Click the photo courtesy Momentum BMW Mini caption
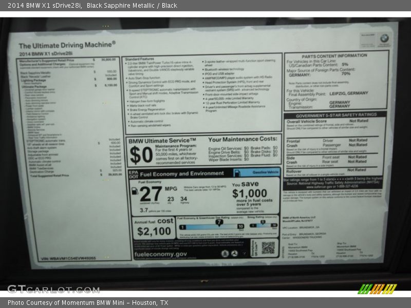Screen dimensions: 411x308 (x=88, y=303)
